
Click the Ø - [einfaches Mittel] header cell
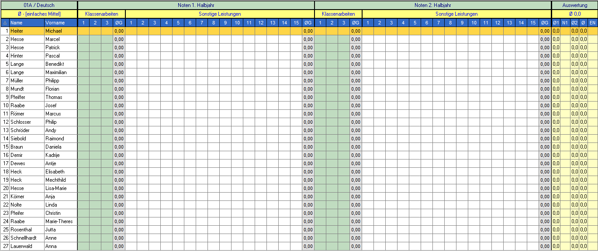click(x=39, y=14)
